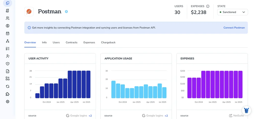The image size is (257, 119).
Task: Click Google logins text under User Activity
Action: 79,116
